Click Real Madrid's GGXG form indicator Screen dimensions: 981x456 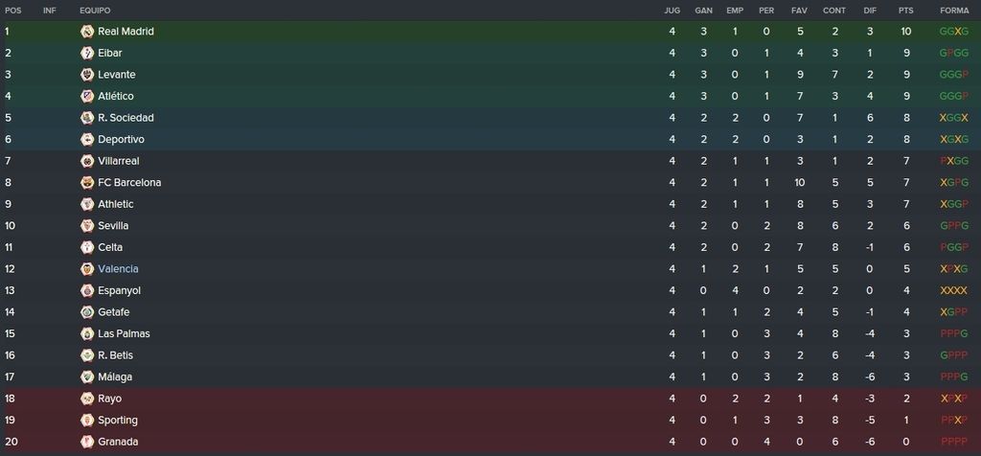click(954, 32)
